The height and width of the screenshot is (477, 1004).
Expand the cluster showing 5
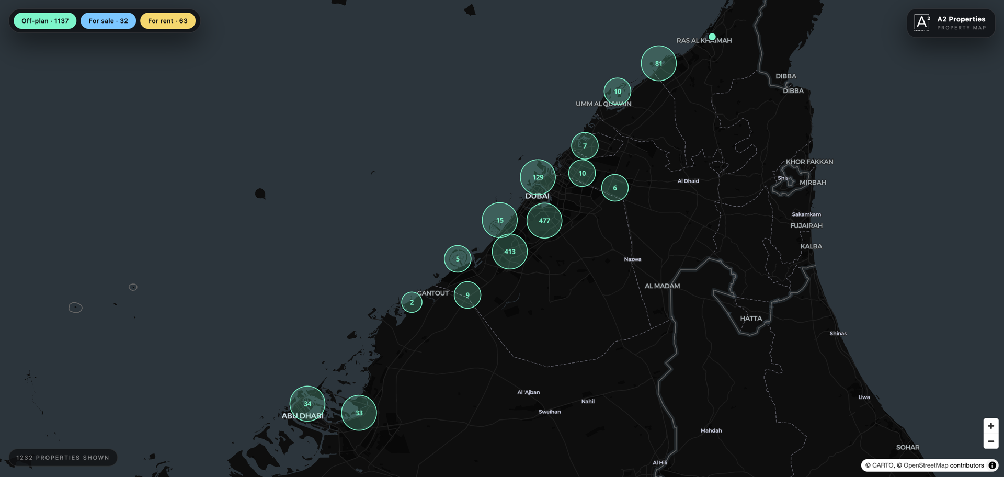point(458,259)
